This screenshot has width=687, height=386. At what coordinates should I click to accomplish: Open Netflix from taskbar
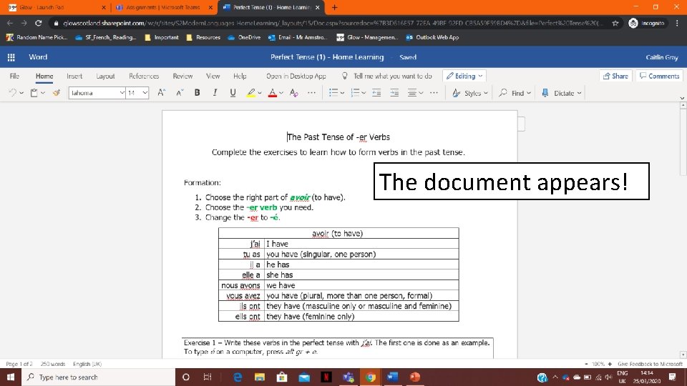[326, 377]
